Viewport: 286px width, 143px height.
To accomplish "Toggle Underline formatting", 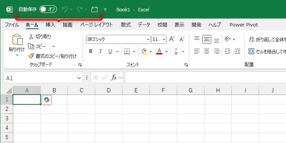I will tap(110, 51).
